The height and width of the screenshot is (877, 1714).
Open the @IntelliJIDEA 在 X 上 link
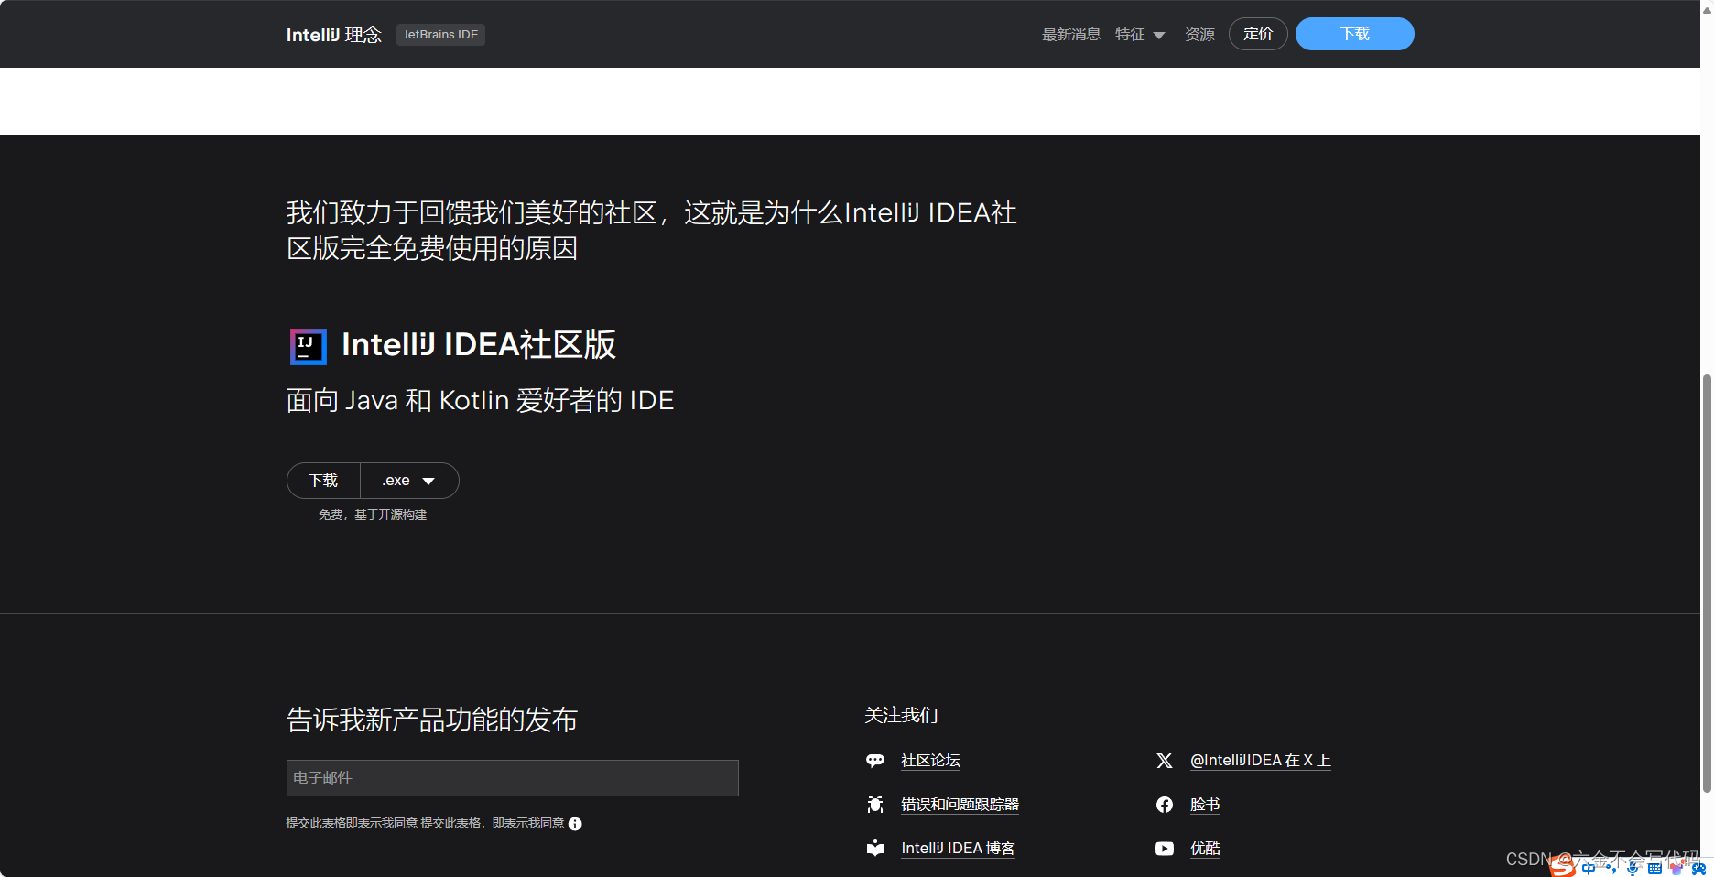[x=1260, y=761]
